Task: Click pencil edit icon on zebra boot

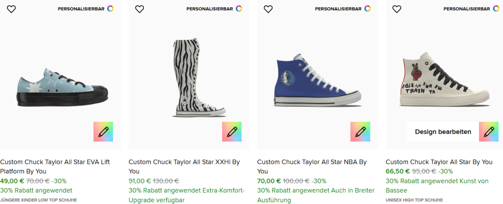Action: (x=232, y=131)
